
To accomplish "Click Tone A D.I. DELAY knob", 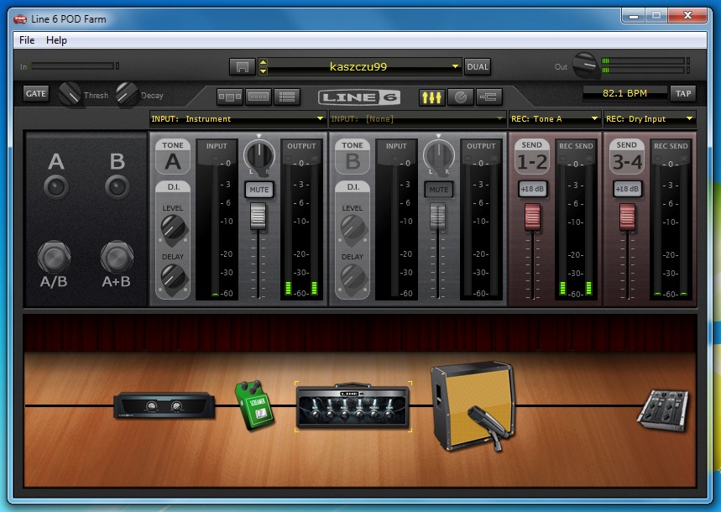I will point(174,277).
